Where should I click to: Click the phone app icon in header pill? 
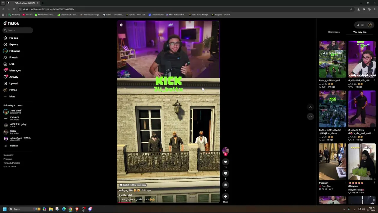tap(362, 25)
